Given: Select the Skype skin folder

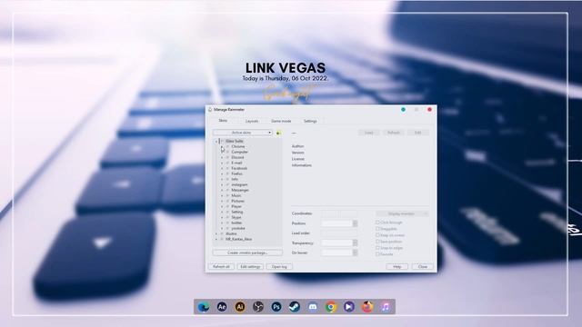Looking at the screenshot, I should [236, 218].
